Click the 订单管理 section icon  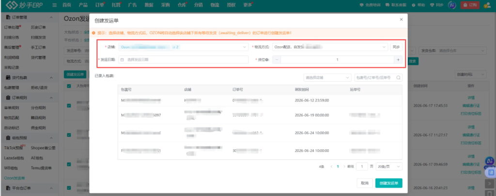[x=8, y=17]
